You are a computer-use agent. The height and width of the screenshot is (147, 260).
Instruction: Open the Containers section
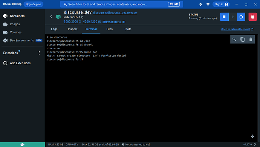pos(17,16)
